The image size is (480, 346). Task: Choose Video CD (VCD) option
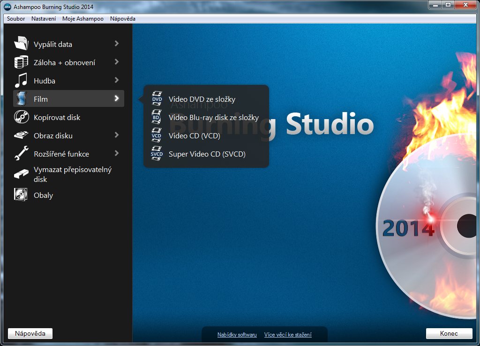(195, 135)
